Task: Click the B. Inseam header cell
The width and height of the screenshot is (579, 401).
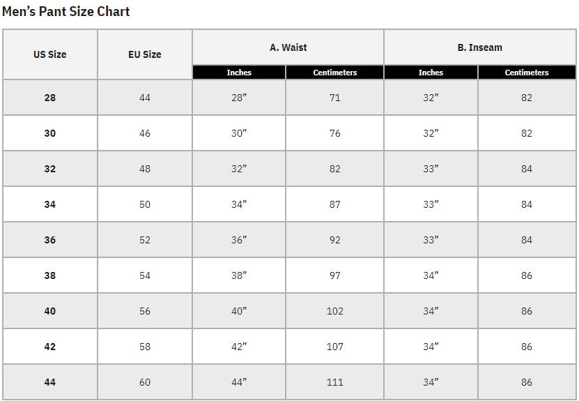Action: 479,47
